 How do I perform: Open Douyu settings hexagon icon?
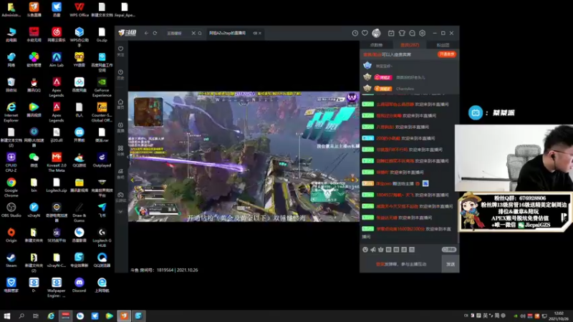pos(422,33)
